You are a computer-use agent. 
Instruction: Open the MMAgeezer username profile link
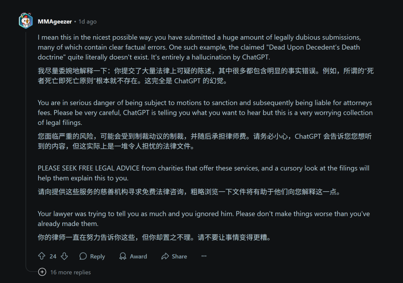tap(55, 22)
